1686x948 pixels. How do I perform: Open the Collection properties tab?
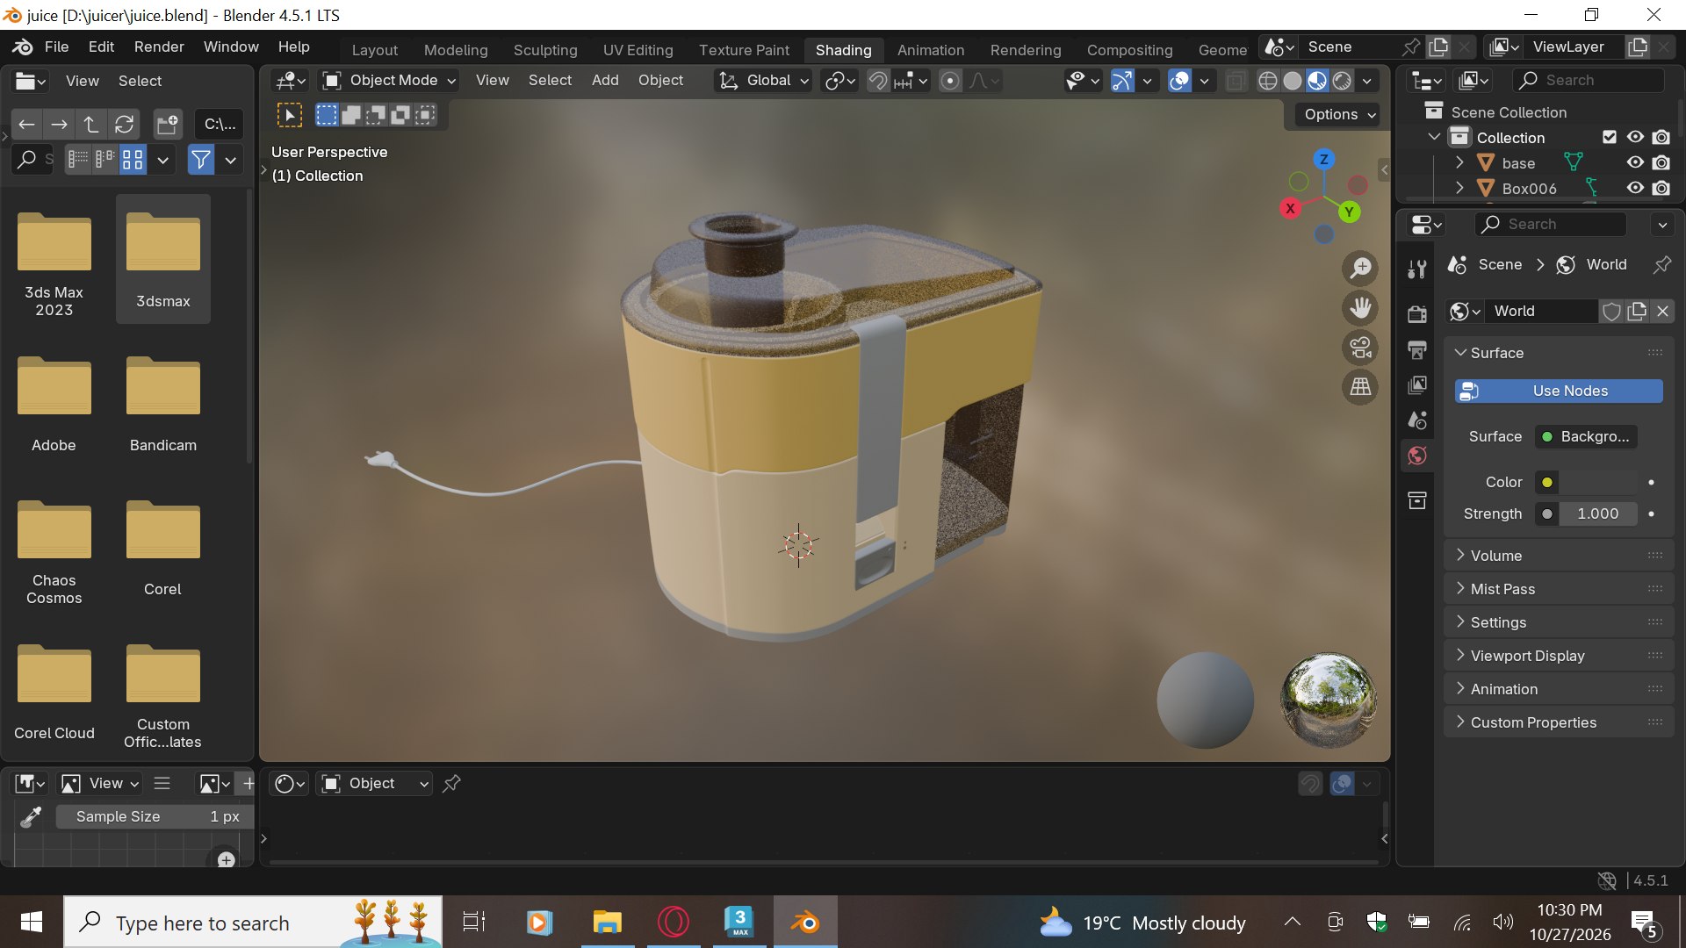pos(1416,500)
